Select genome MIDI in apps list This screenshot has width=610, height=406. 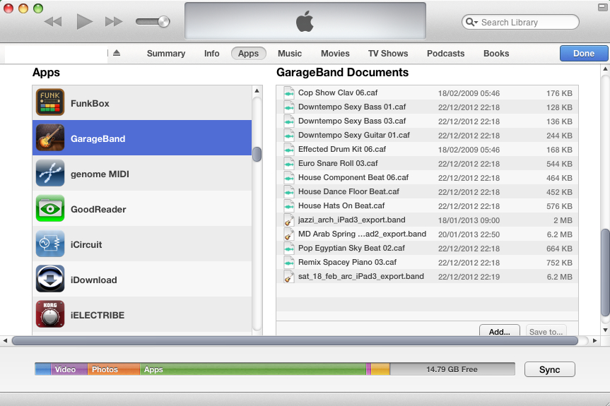[142, 173]
